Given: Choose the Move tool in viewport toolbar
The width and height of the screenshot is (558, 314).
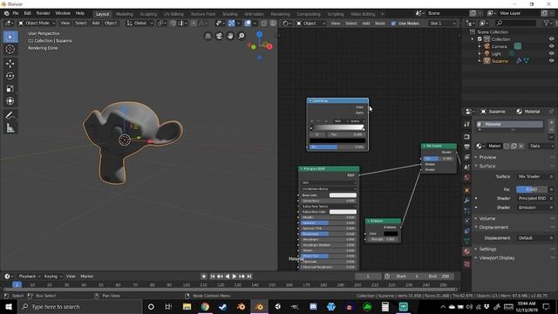Looking at the screenshot, I should 10,64.
